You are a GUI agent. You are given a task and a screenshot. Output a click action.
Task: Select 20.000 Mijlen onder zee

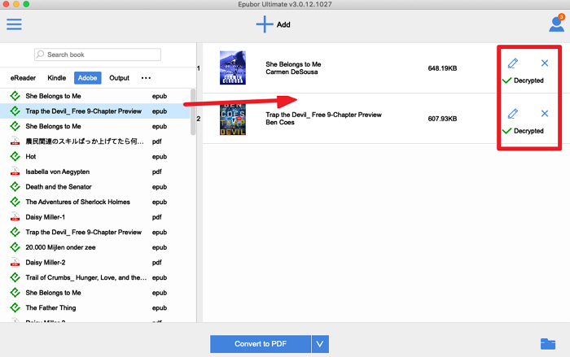[95, 247]
